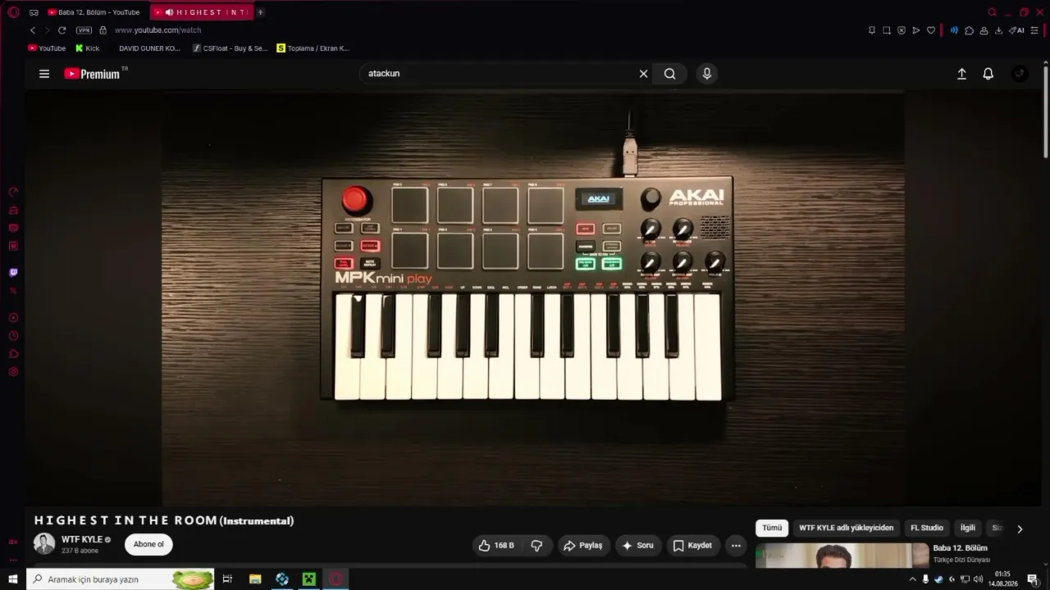Open the Baba 12. Bölüm recommended thumbnail
This screenshot has height=590, width=1050.
pyautogui.click(x=842, y=556)
